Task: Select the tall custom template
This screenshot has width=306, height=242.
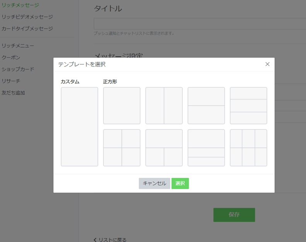Action: pos(79,127)
